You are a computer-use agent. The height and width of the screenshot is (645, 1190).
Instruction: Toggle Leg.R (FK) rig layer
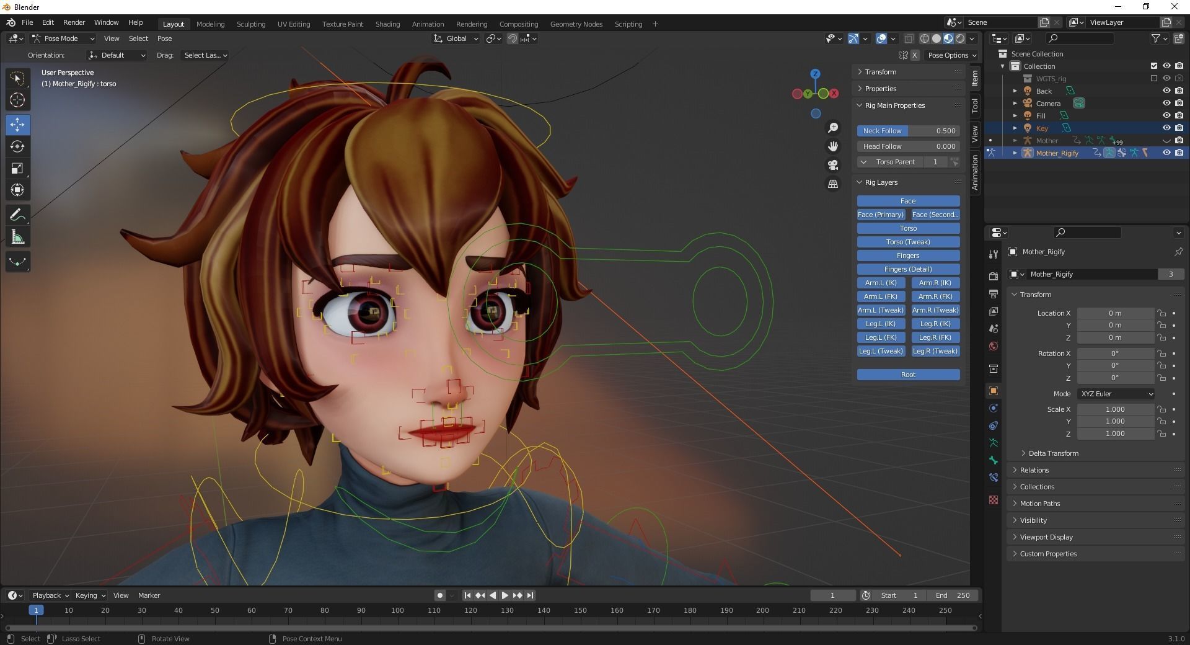coord(935,337)
